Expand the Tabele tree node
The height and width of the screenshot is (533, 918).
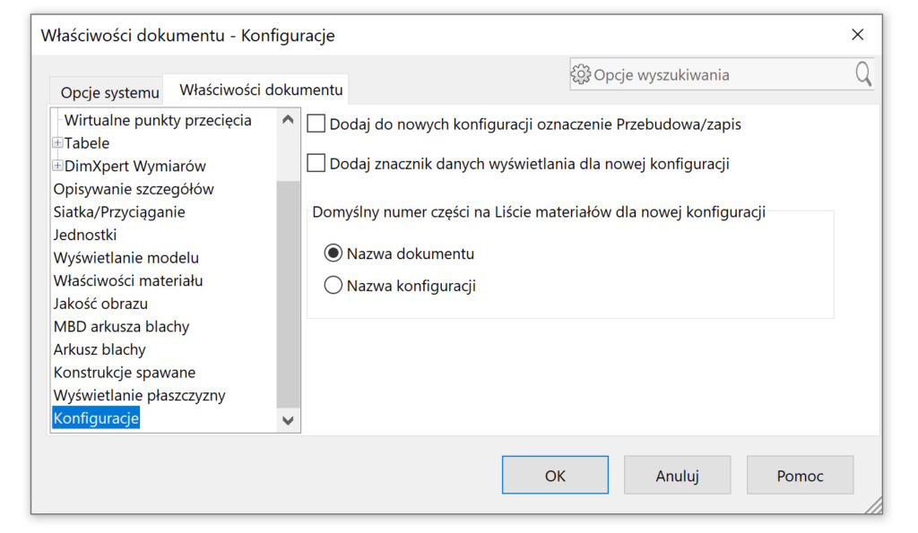(x=56, y=143)
